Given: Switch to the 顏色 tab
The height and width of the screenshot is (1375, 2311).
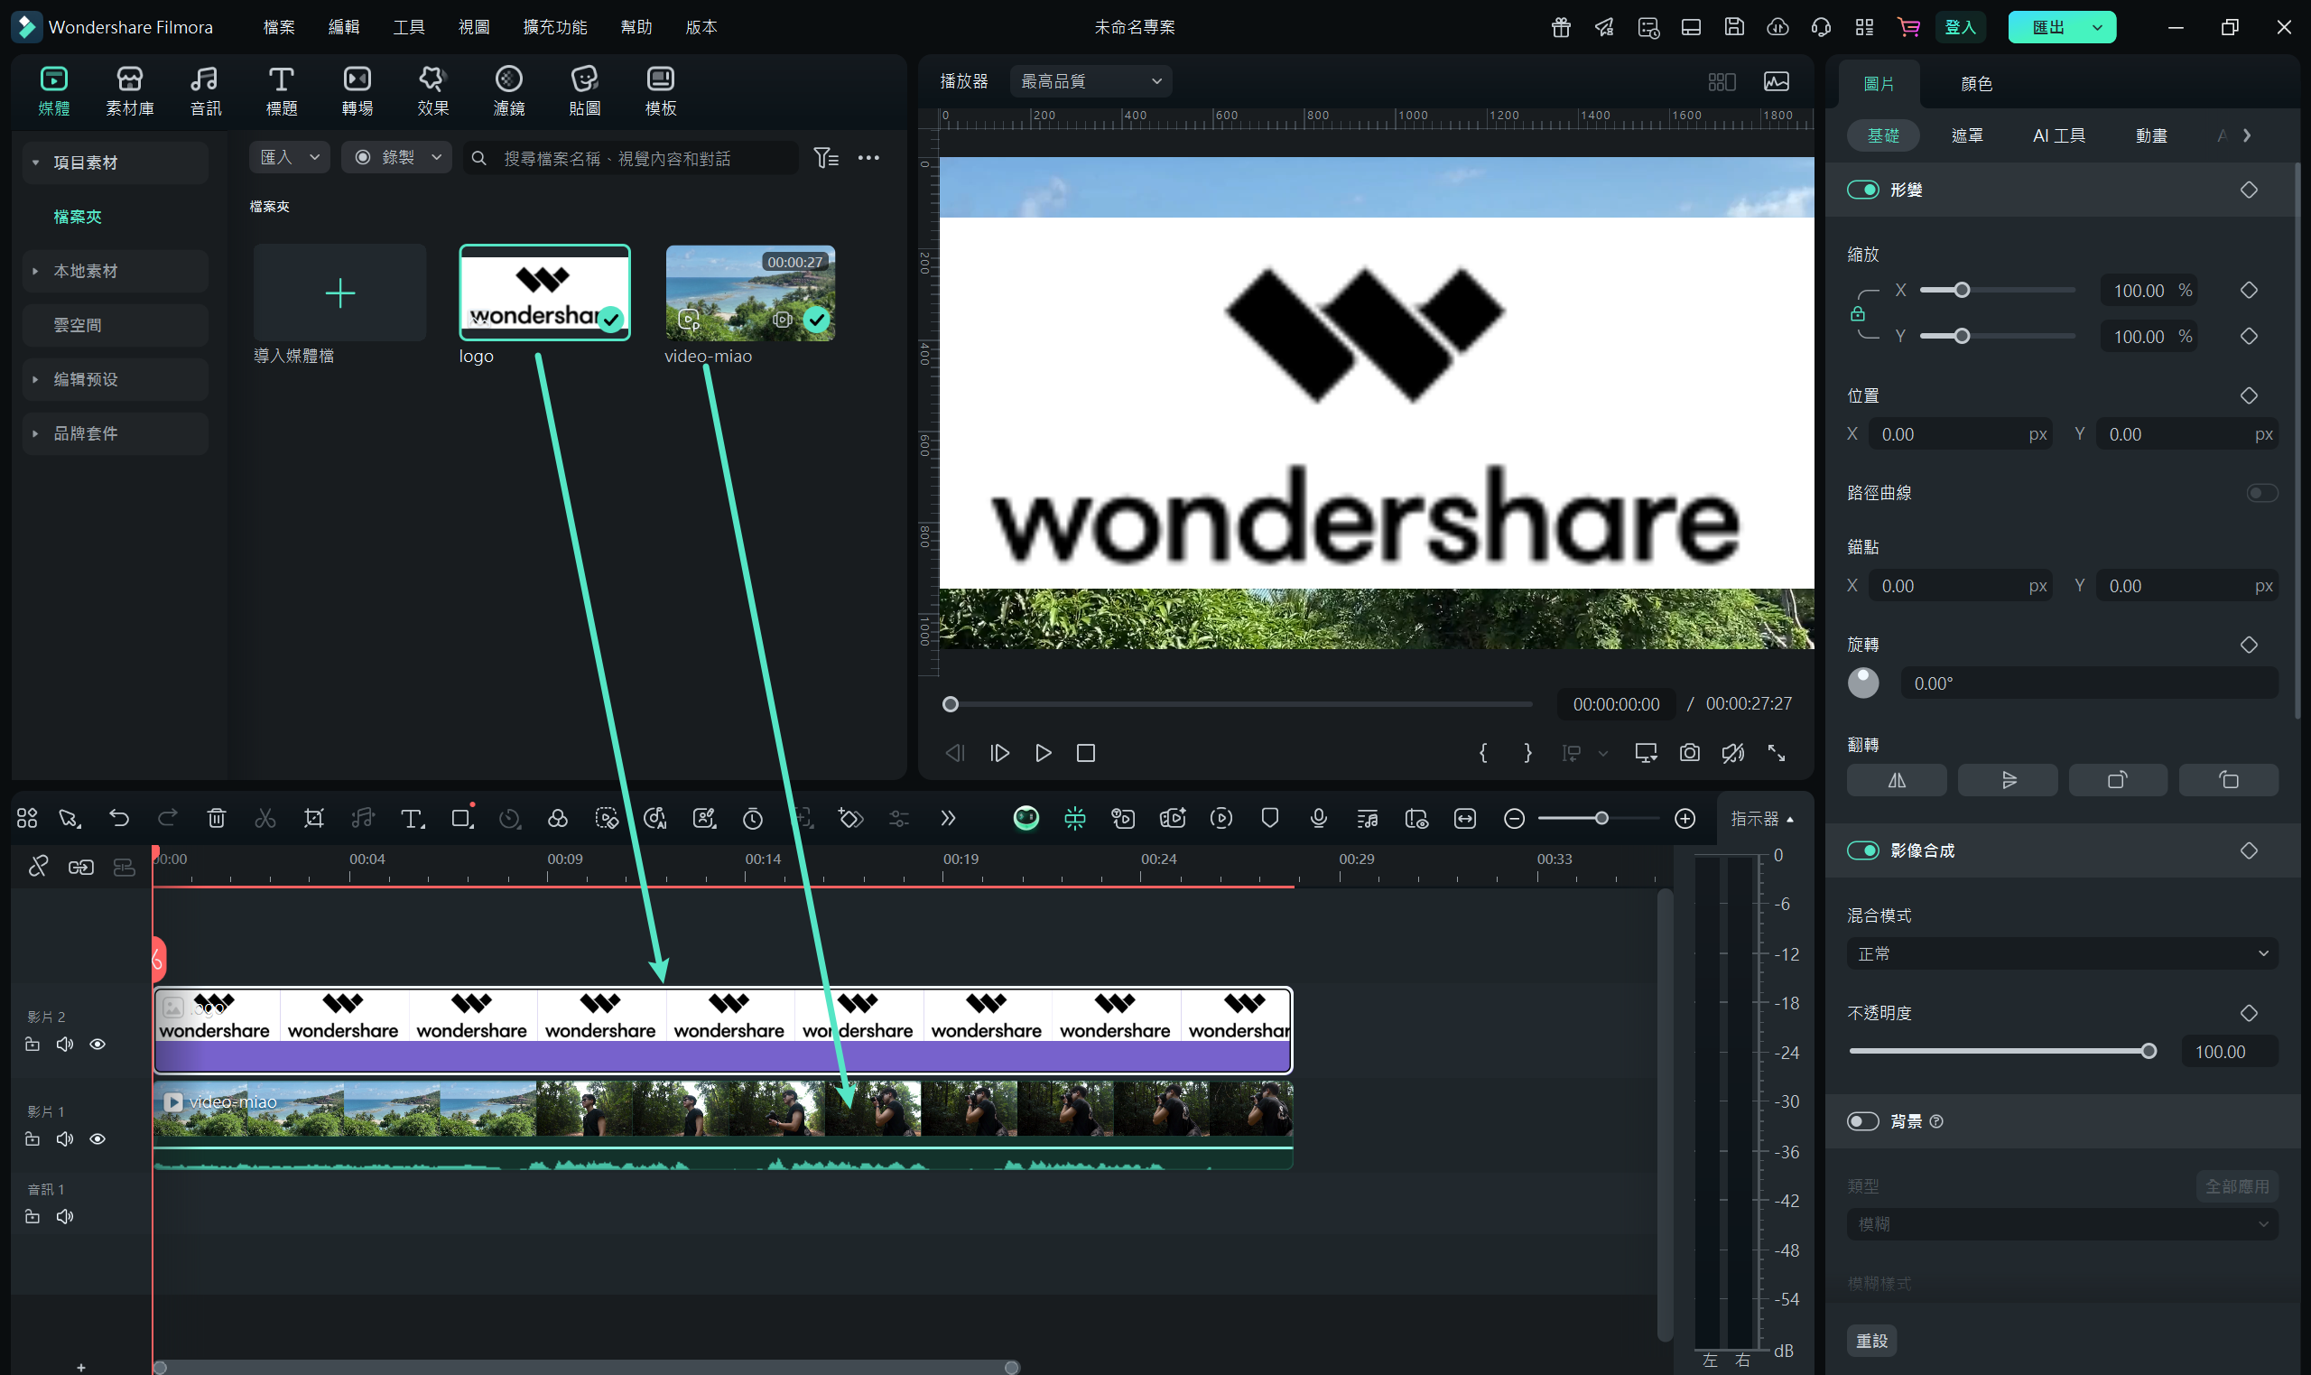Looking at the screenshot, I should coord(1976,84).
